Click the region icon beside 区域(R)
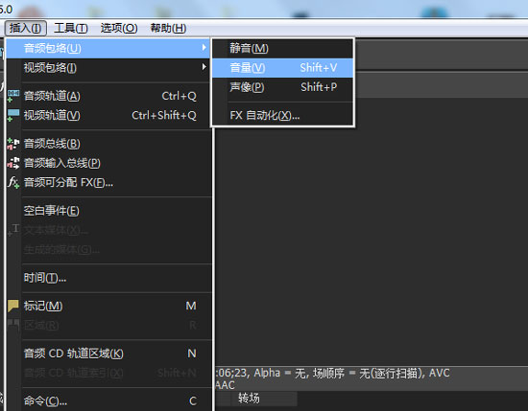The image size is (528, 411). [13, 325]
